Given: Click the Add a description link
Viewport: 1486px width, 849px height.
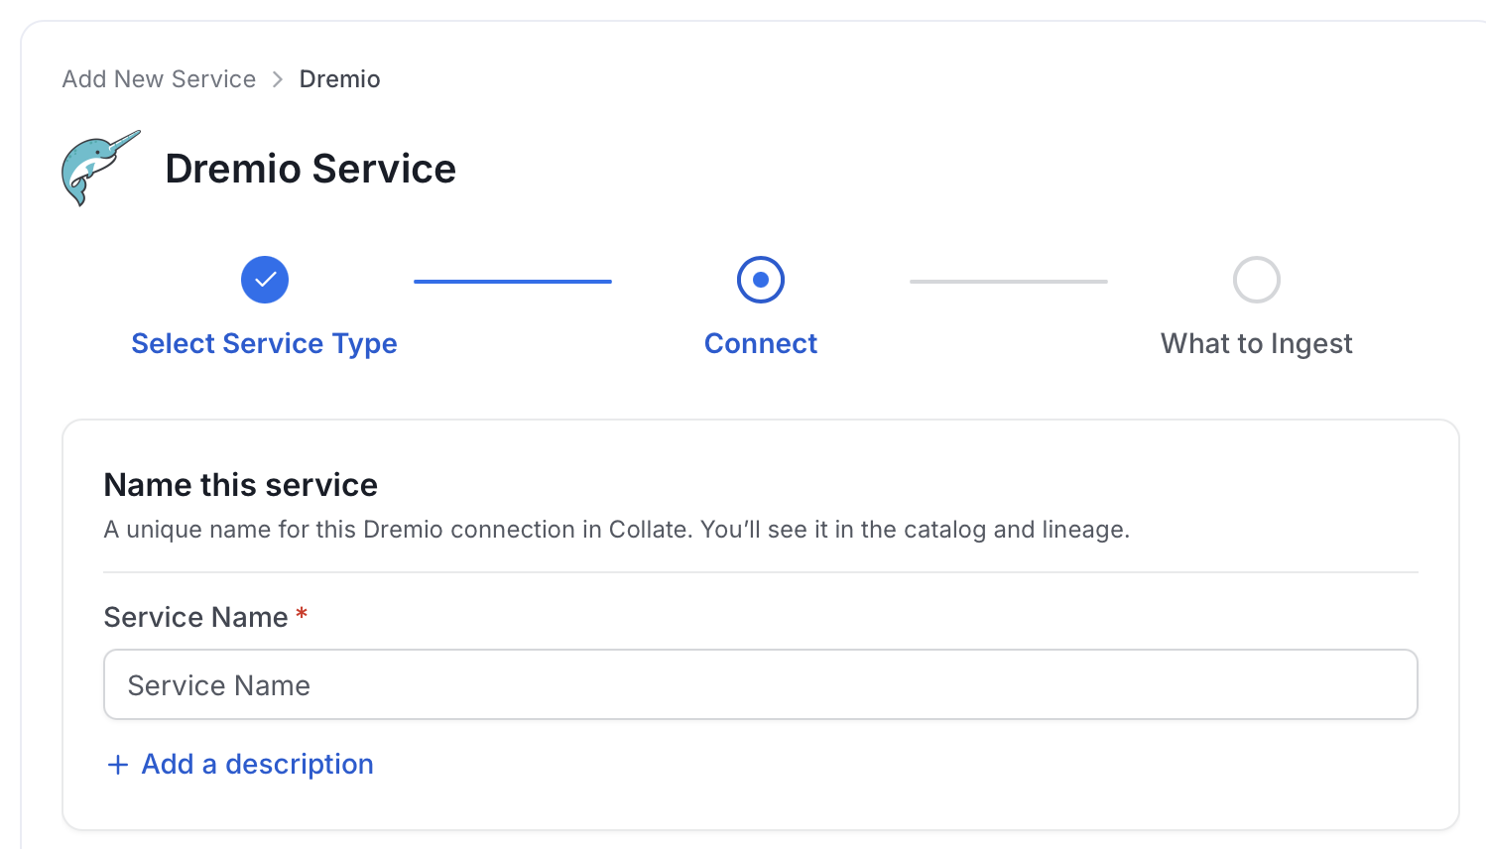Looking at the screenshot, I should (257, 764).
